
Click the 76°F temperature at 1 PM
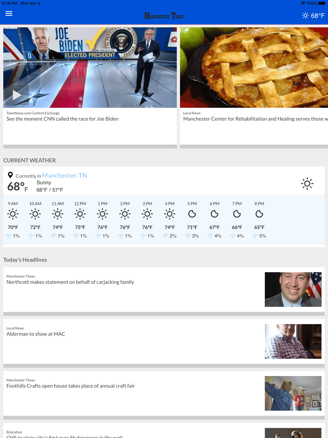[102, 227]
